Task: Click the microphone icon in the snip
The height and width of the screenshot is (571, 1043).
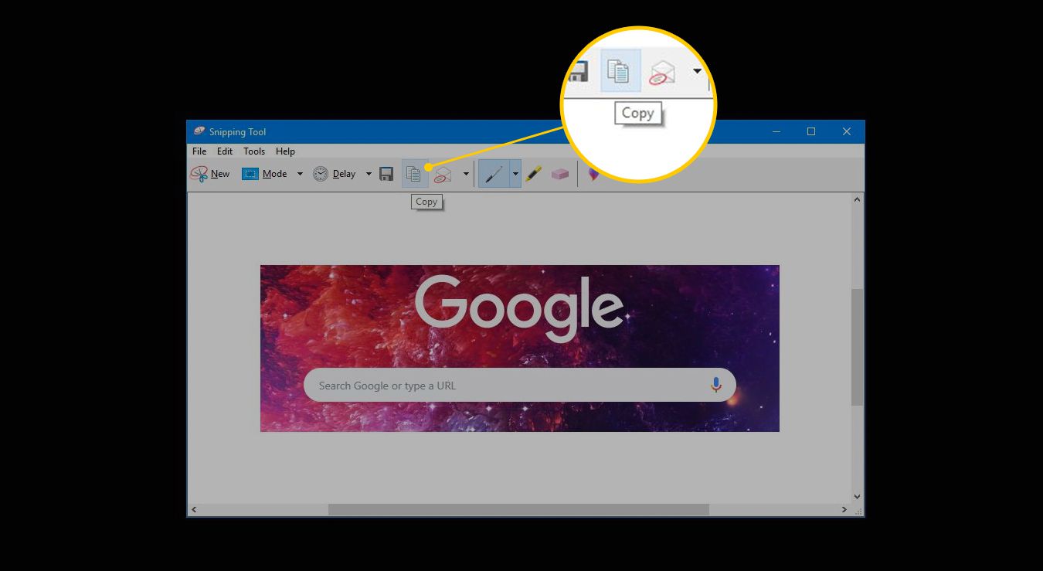Action: [715, 385]
